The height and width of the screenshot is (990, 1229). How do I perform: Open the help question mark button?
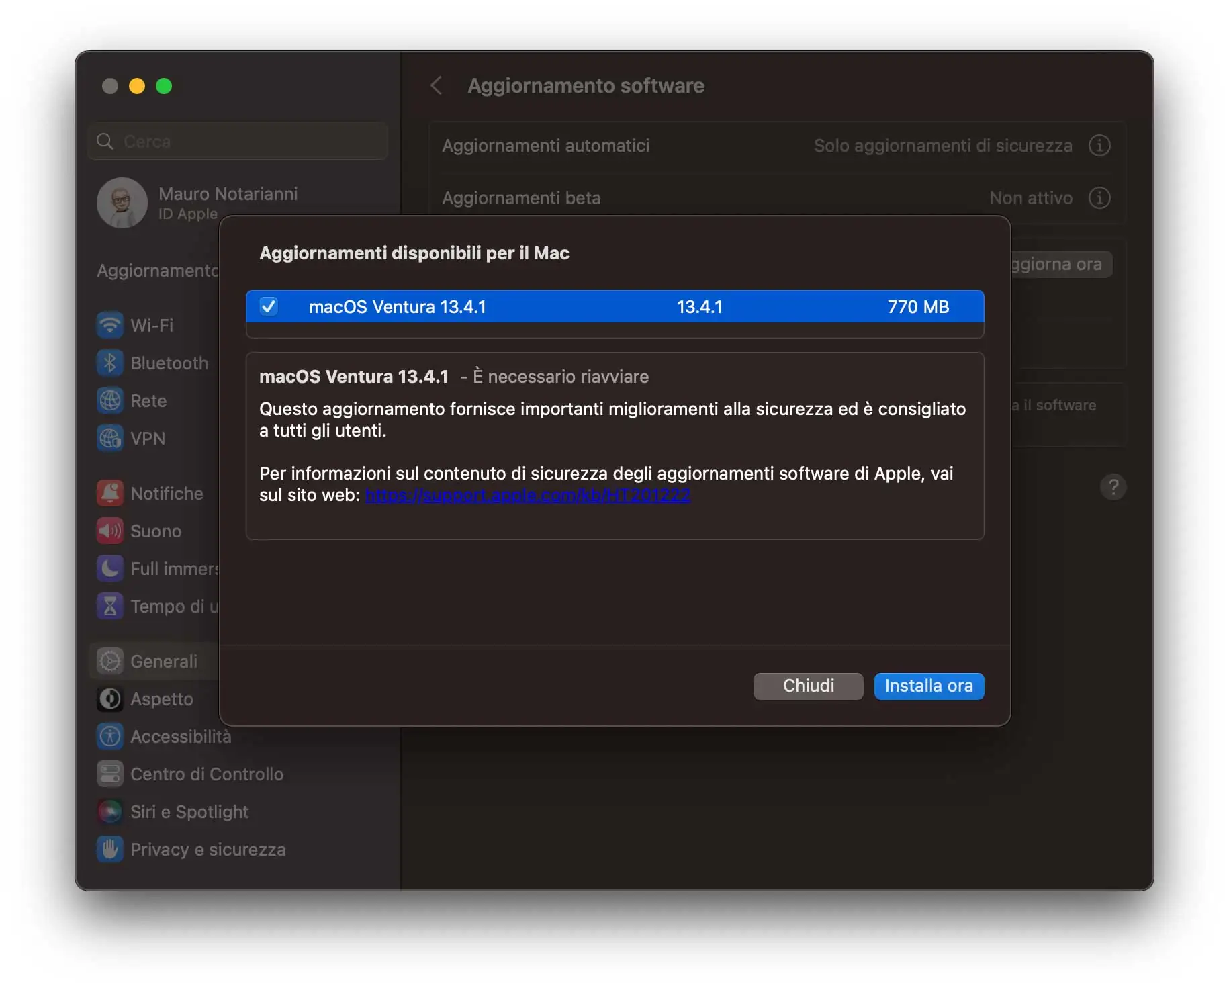1113,487
